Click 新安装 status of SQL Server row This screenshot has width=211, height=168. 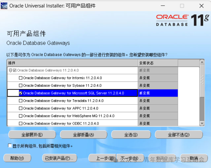pyautogui.click(x=158, y=93)
